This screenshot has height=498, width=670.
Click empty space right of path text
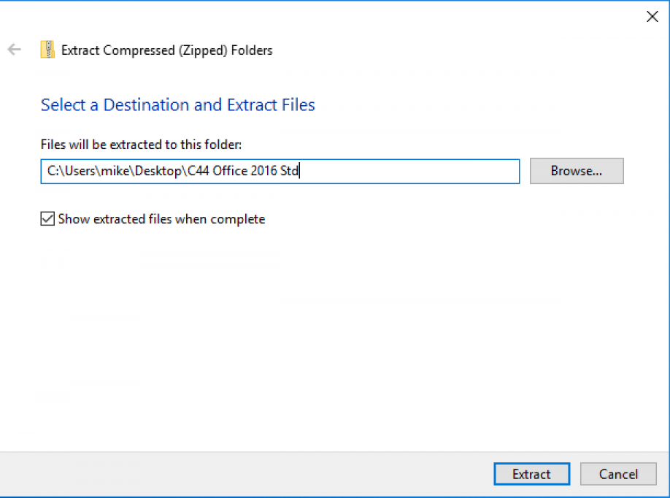point(409,172)
